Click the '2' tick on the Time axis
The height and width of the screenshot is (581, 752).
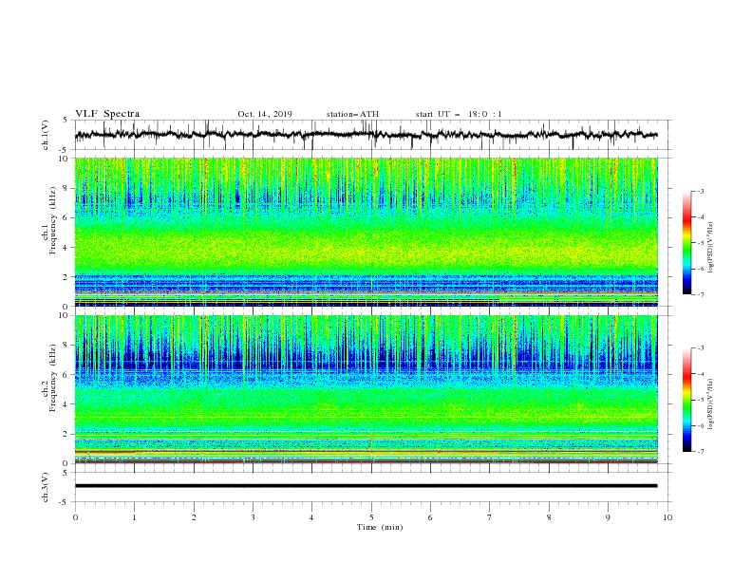194,517
